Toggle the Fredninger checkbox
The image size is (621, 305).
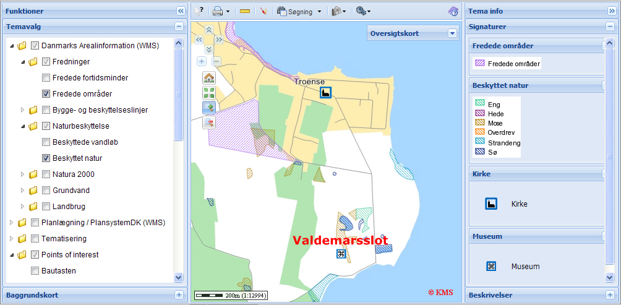[46, 61]
